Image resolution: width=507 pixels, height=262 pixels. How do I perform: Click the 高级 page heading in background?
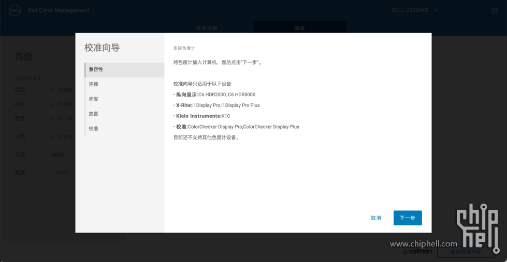point(24,57)
